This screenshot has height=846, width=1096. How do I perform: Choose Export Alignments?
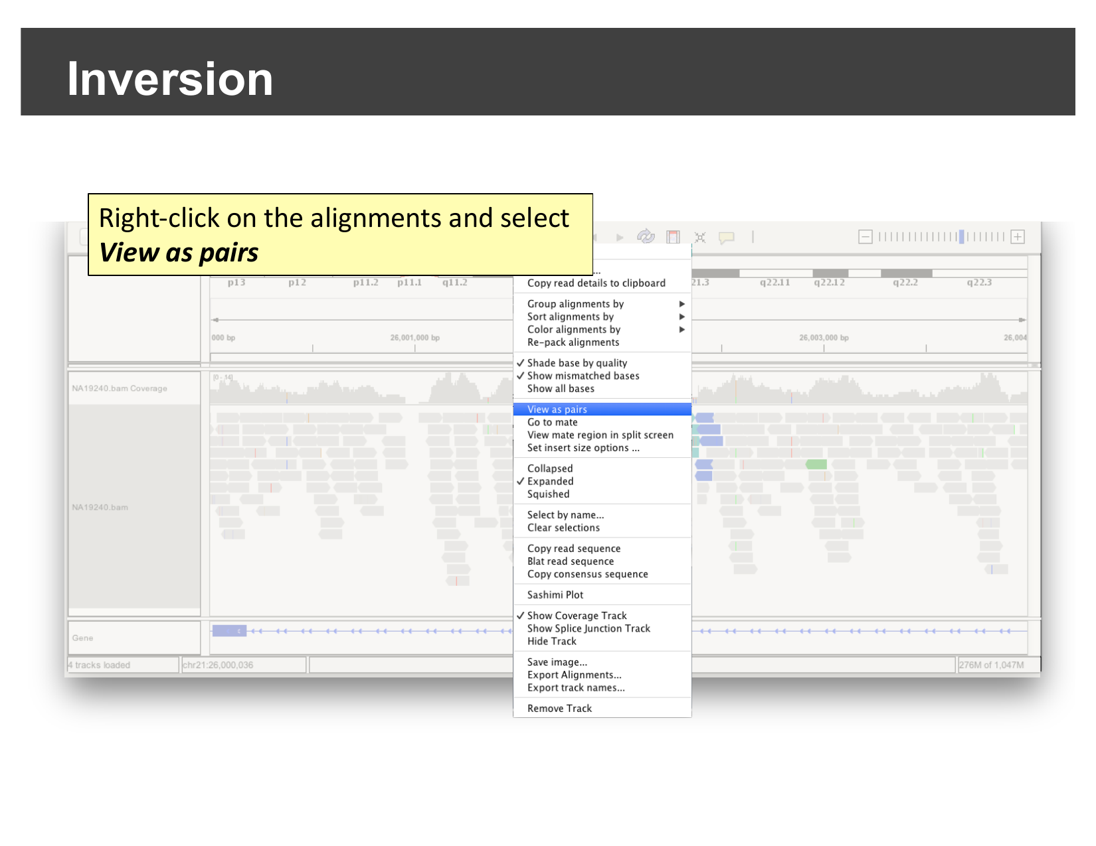point(602,675)
